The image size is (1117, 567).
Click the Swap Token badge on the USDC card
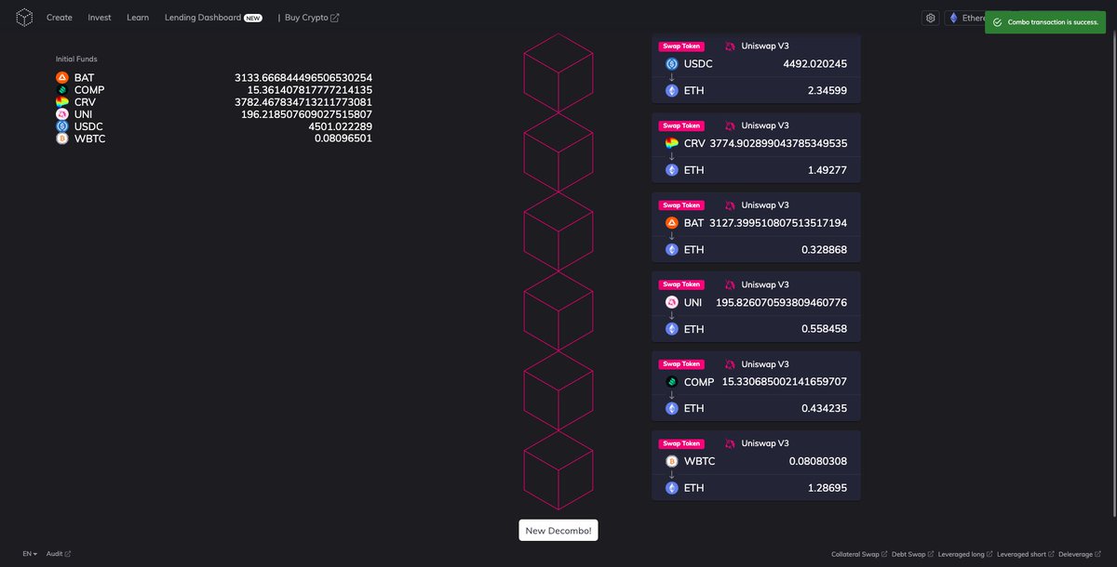point(681,46)
